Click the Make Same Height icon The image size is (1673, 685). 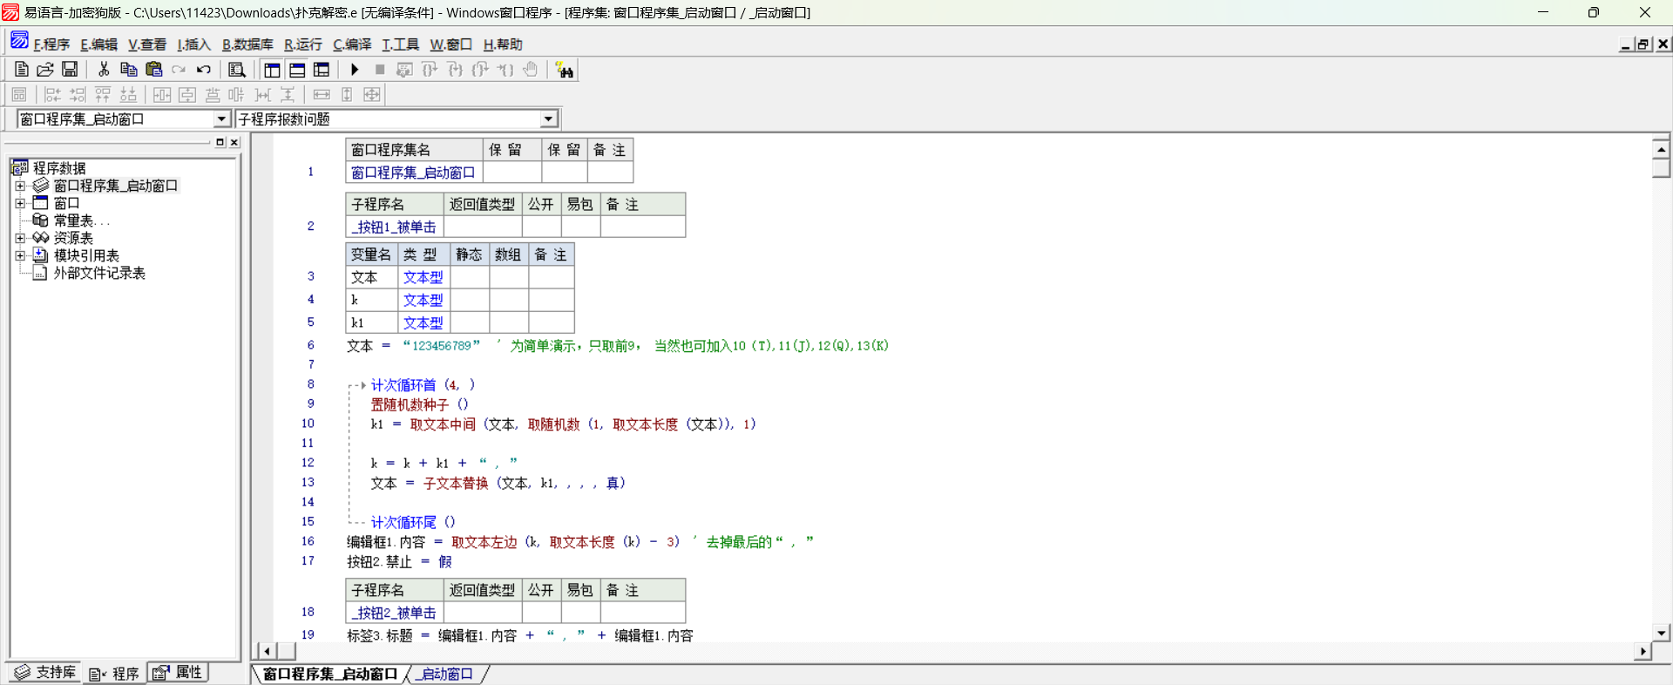[347, 95]
